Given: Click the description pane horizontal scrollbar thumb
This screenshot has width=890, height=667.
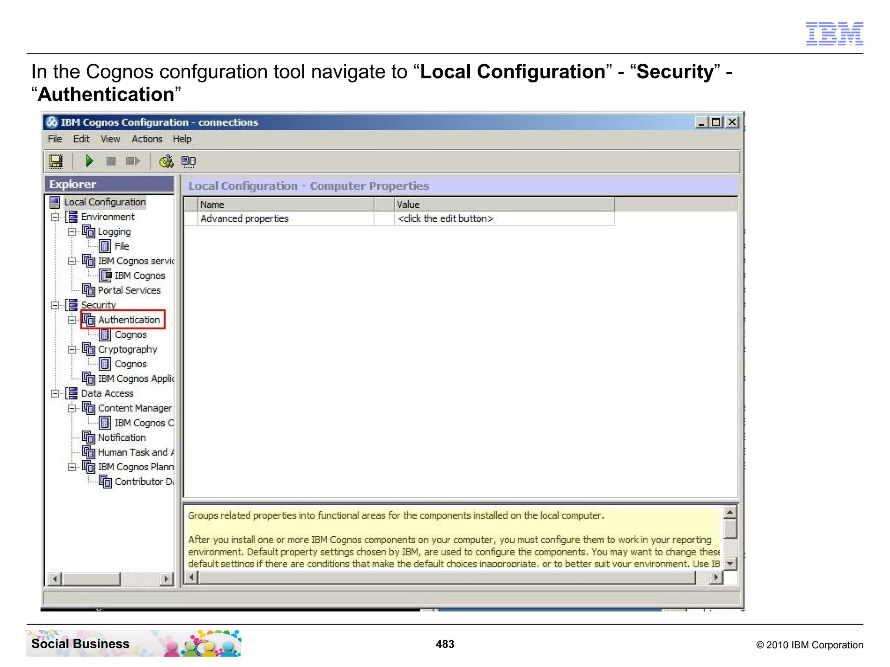Looking at the screenshot, I should pyautogui.click(x=447, y=578).
